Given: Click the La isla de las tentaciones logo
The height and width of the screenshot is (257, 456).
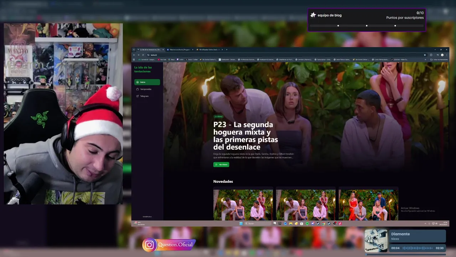Looking at the screenshot, I should click(143, 69).
